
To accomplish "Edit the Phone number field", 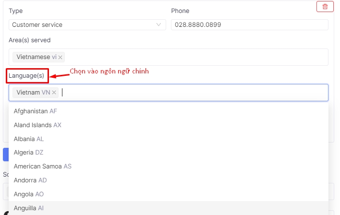I will (x=250, y=24).
